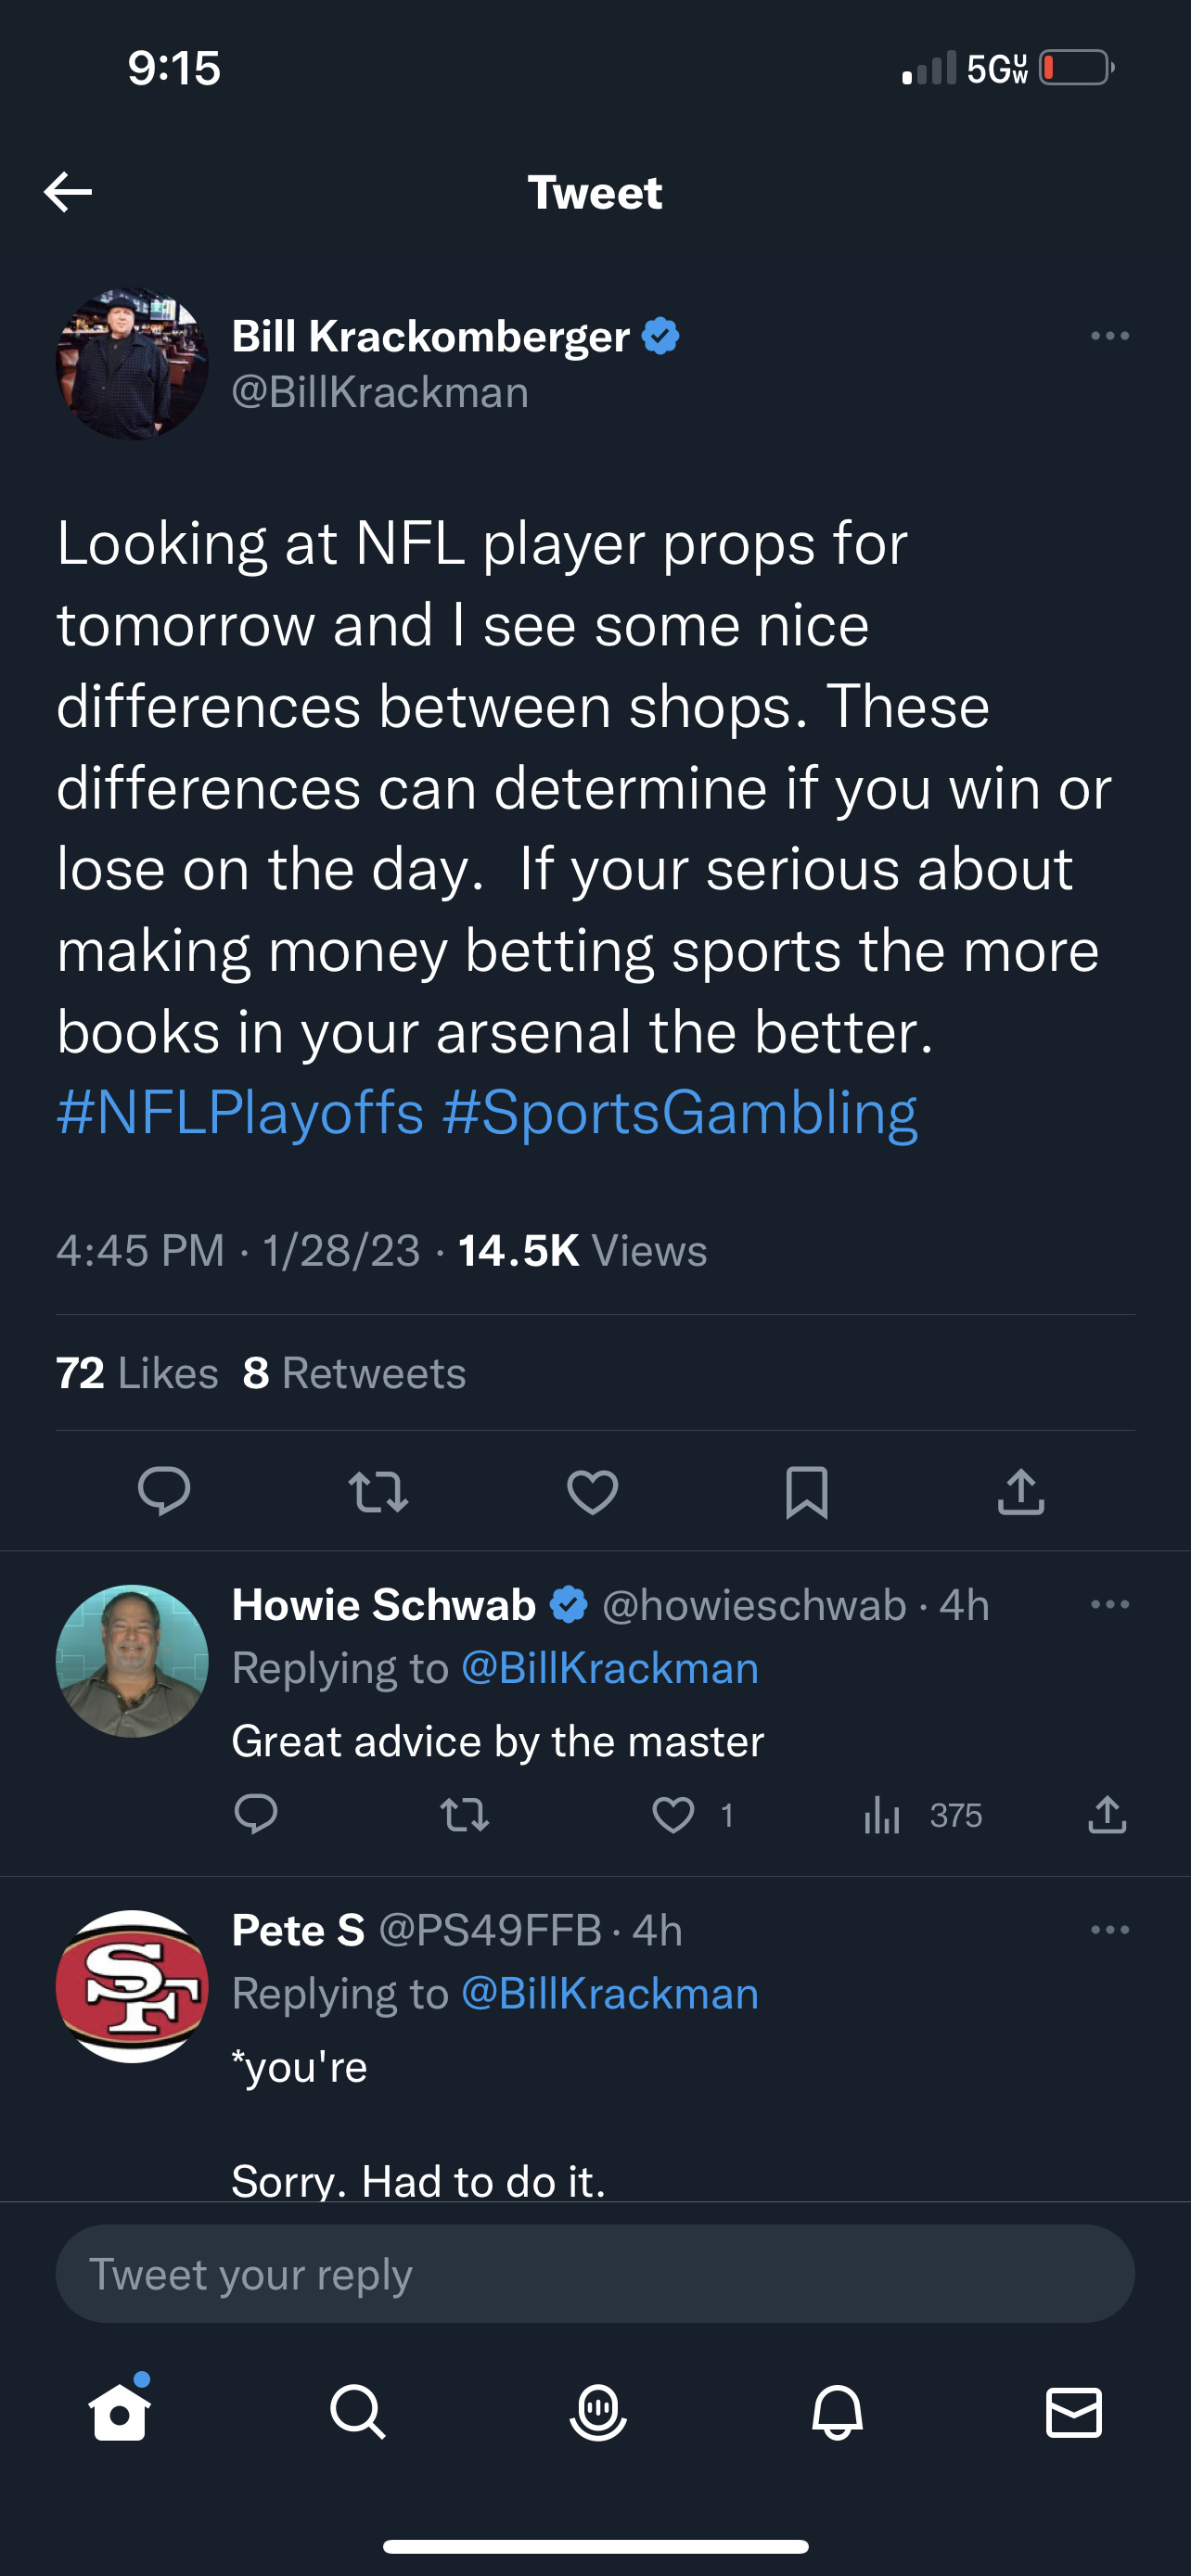Viewport: 1191px width, 2576px height.
Task: Tap the back arrow icon
Action: point(68,191)
